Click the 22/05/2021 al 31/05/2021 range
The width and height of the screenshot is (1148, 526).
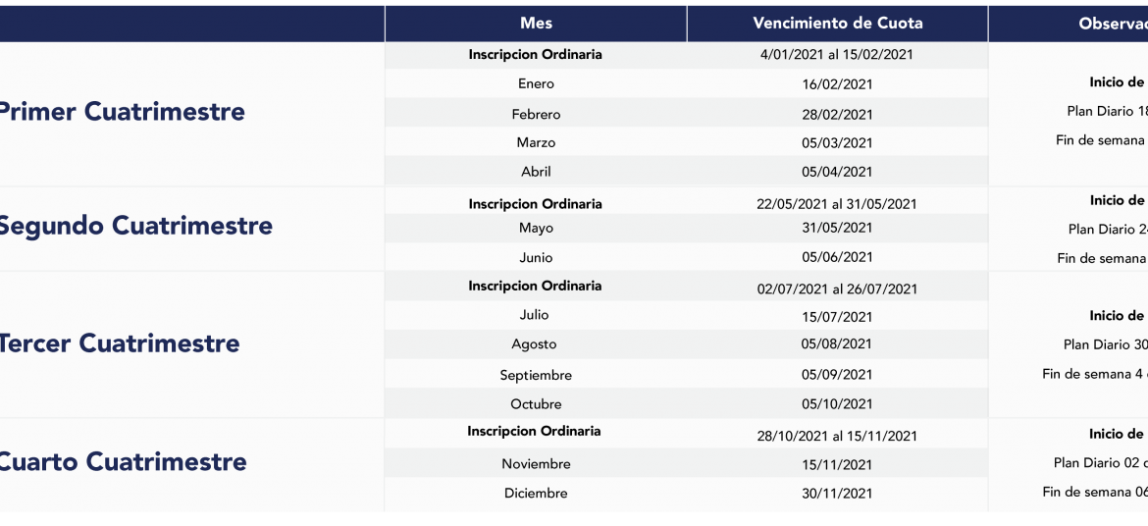point(837,204)
